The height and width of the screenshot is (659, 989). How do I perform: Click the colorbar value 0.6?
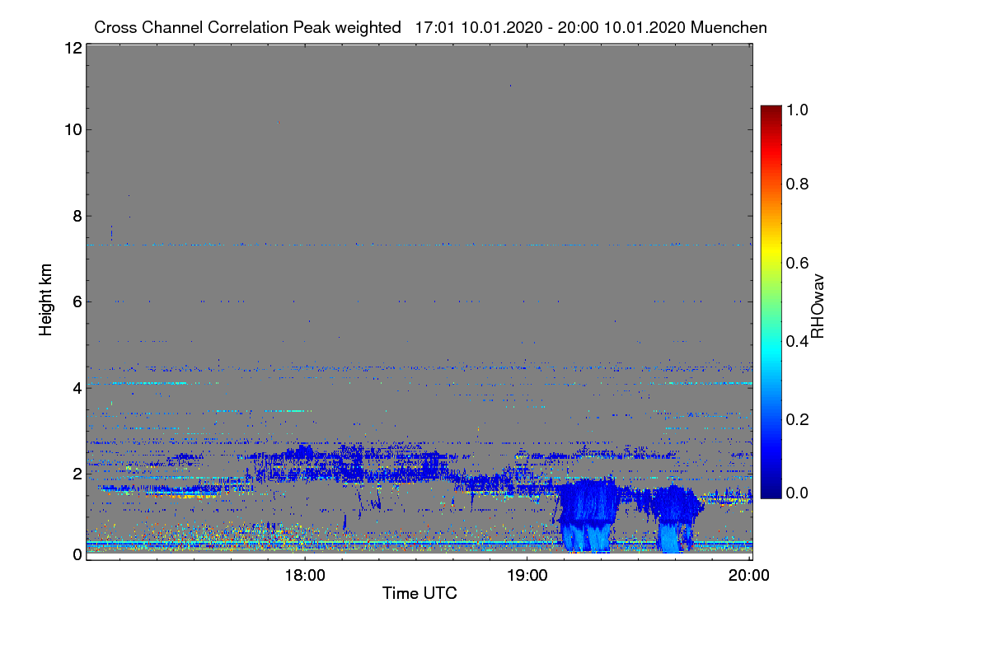[797, 263]
